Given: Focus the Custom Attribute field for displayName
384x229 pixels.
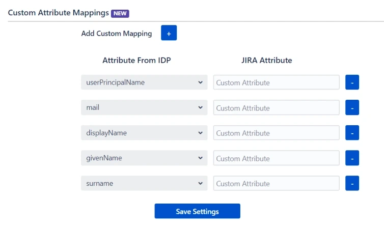Looking at the screenshot, I should [x=276, y=133].
